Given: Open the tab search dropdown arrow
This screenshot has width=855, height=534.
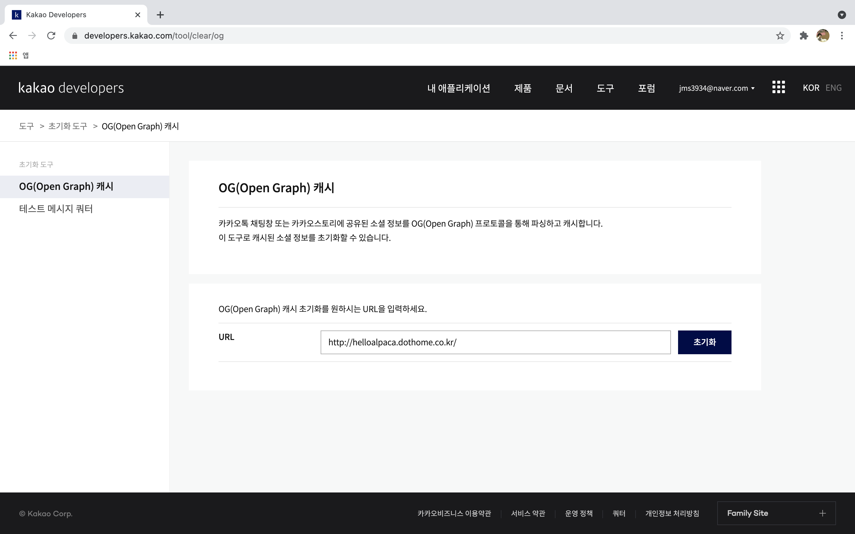Looking at the screenshot, I should [x=842, y=15].
